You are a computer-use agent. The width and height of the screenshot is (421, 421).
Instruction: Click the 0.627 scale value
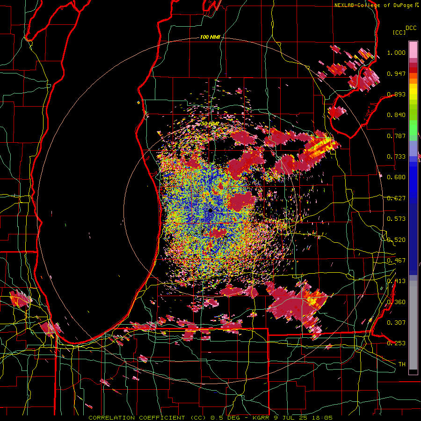tap(396, 198)
